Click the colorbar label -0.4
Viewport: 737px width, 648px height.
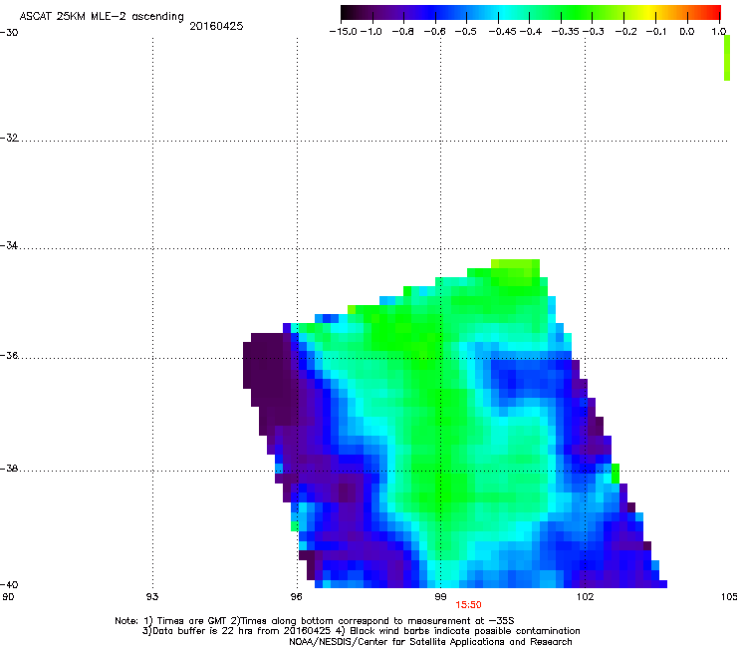click(530, 32)
